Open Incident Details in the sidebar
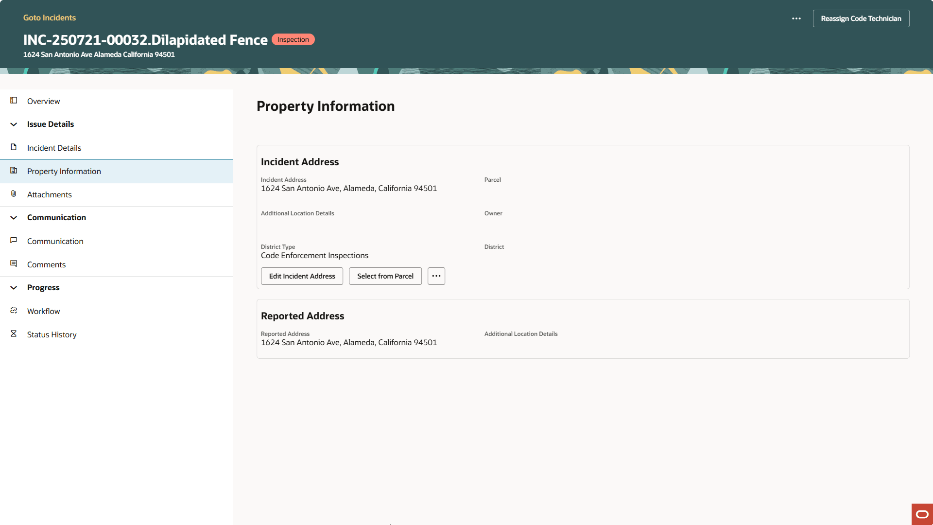933x525 pixels. [x=54, y=148]
